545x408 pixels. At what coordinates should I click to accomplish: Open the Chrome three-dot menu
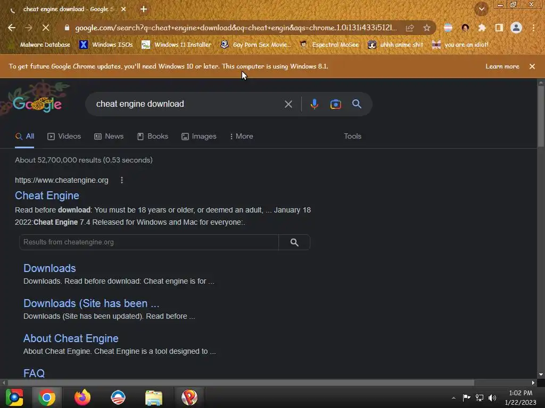pyautogui.click(x=533, y=28)
